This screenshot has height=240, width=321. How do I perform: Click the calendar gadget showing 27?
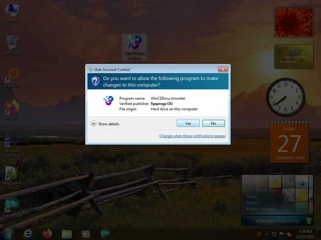click(x=289, y=142)
